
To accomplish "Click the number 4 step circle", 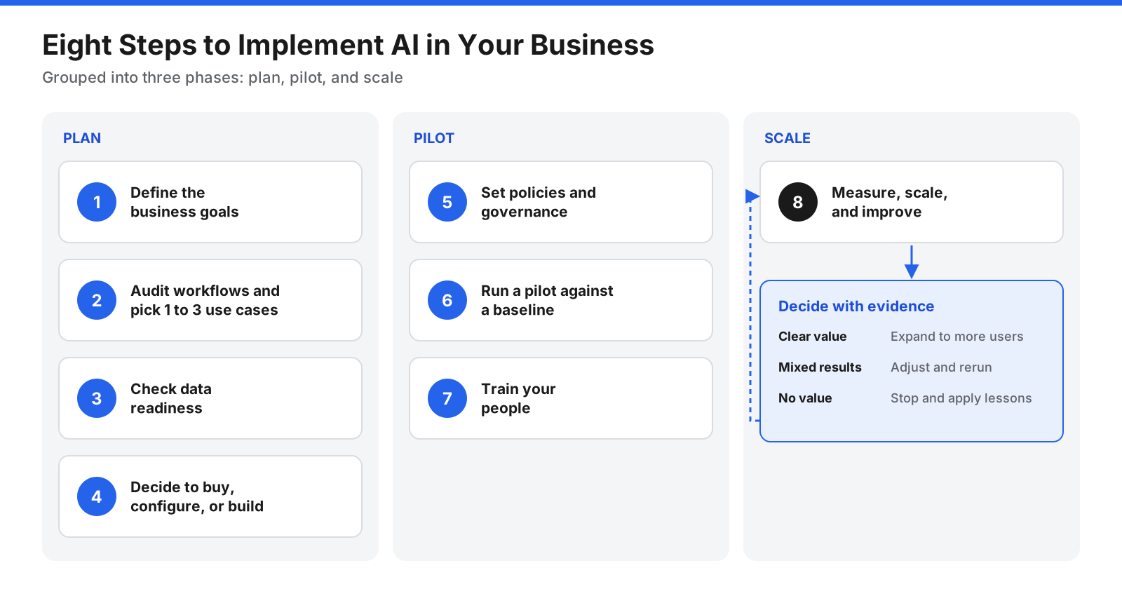I will point(97,496).
